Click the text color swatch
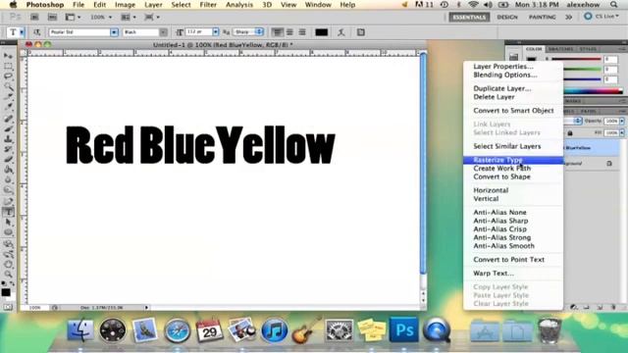The height and width of the screenshot is (353, 628). (321, 32)
